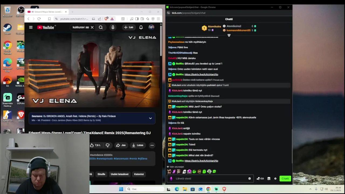Screen dimensions: 345x194
Task: Open YouTube notifications bell
Action: 141,27
